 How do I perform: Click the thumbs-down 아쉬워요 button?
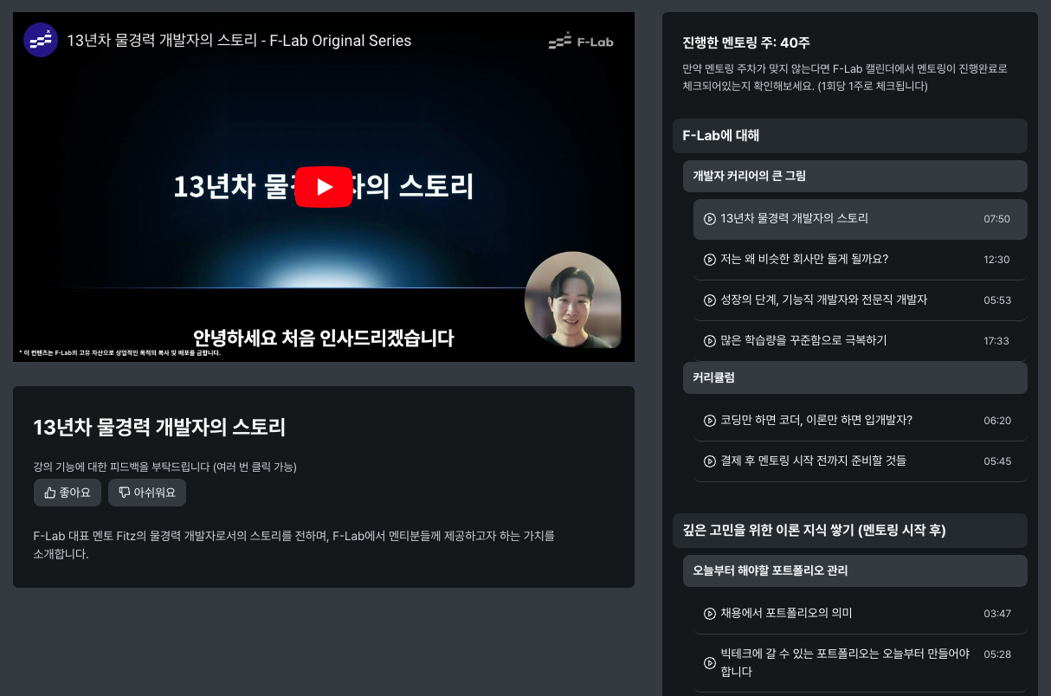[x=147, y=493]
